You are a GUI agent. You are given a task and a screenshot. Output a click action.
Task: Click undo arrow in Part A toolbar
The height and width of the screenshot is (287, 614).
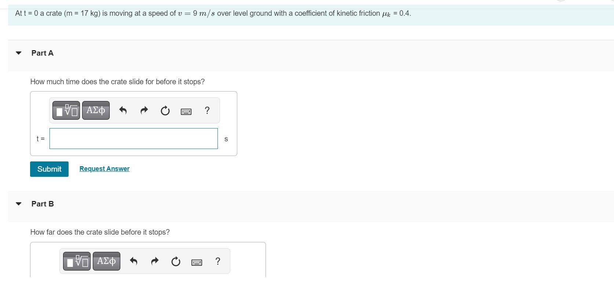(x=123, y=110)
